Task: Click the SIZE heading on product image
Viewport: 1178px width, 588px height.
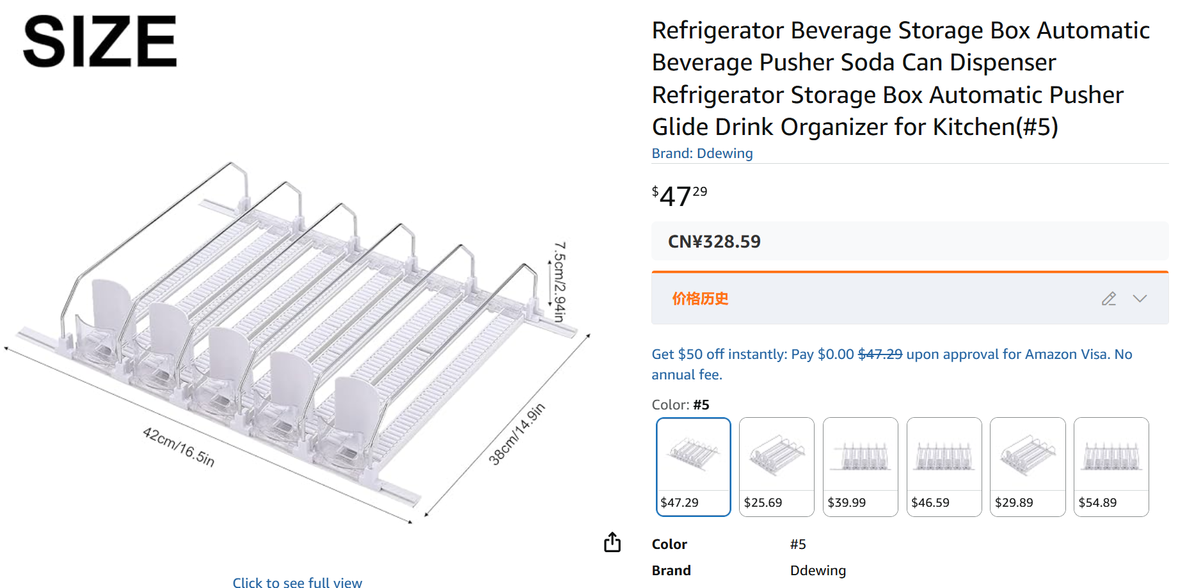Action: click(x=100, y=42)
